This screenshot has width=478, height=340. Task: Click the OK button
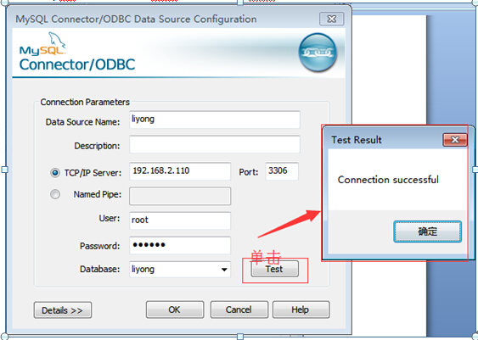click(175, 309)
